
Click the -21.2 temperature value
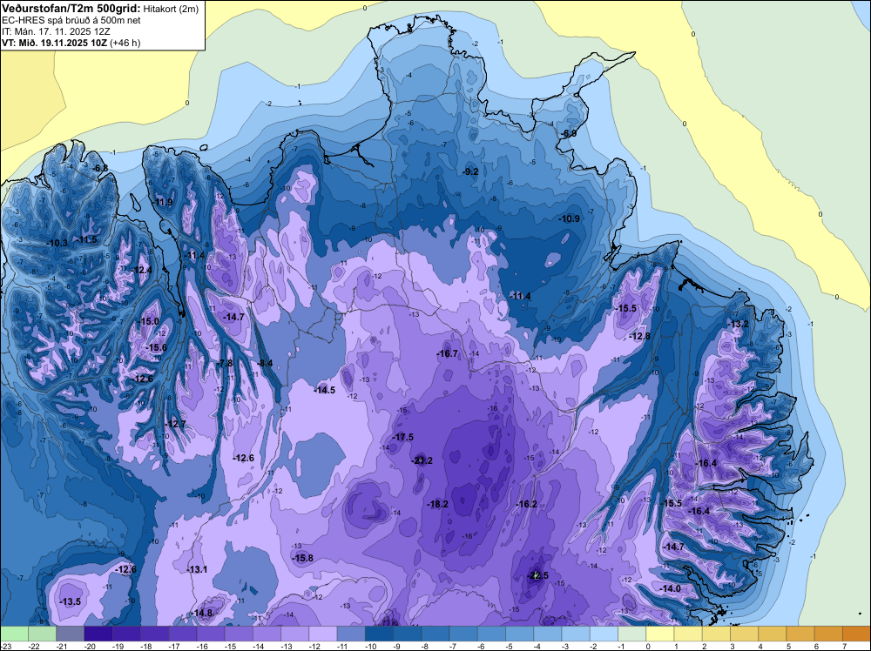point(422,460)
